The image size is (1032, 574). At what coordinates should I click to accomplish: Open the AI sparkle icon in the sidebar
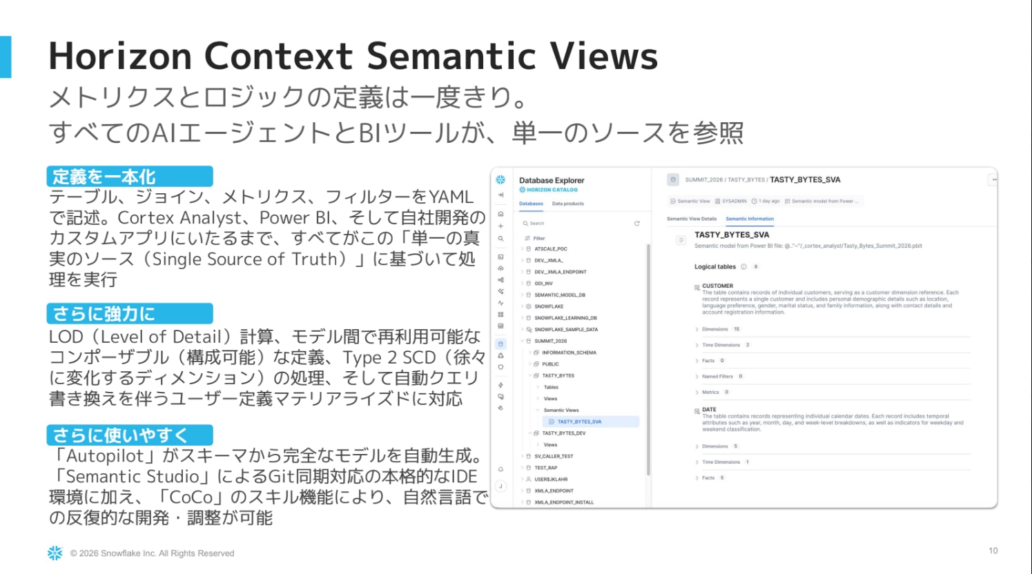pyautogui.click(x=500, y=291)
